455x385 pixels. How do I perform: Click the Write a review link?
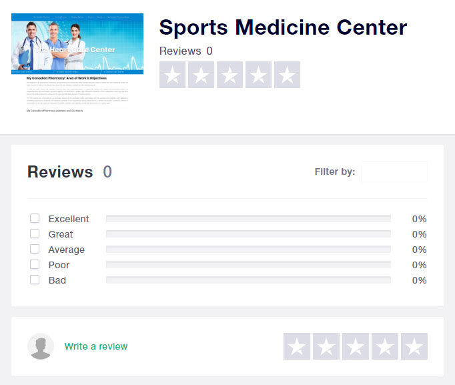tap(95, 346)
